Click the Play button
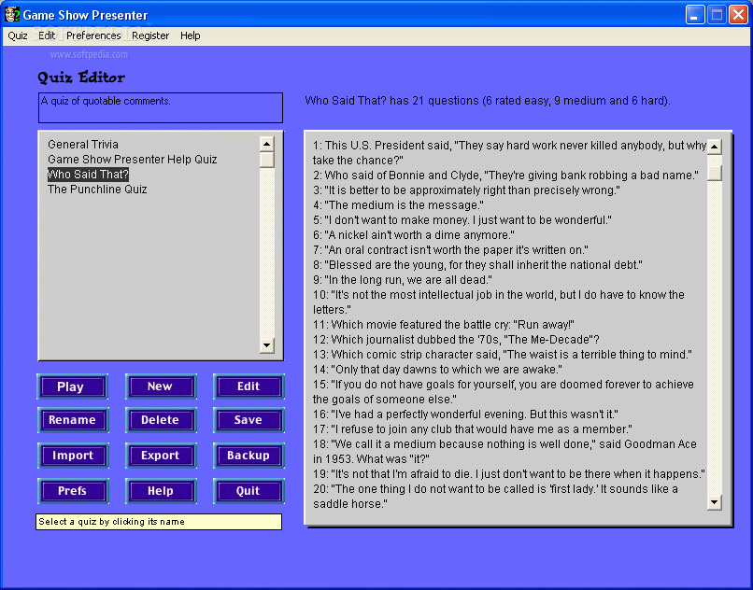Screen dimensions: 753x590 (x=73, y=386)
